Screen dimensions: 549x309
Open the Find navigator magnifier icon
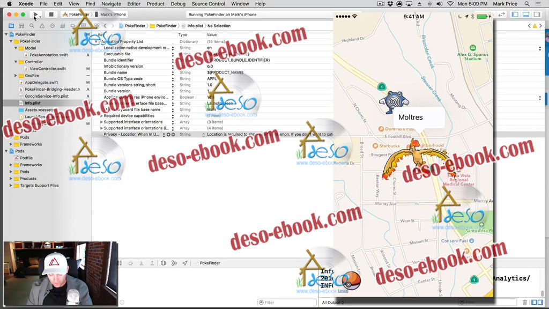(x=32, y=26)
